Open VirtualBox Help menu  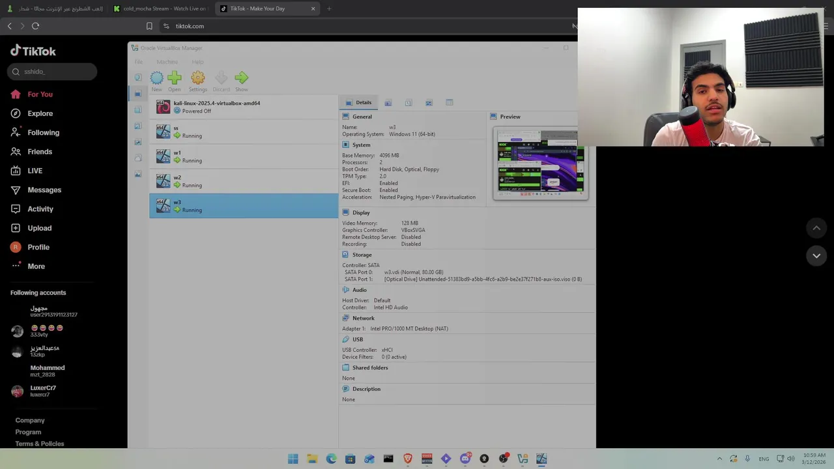(197, 62)
